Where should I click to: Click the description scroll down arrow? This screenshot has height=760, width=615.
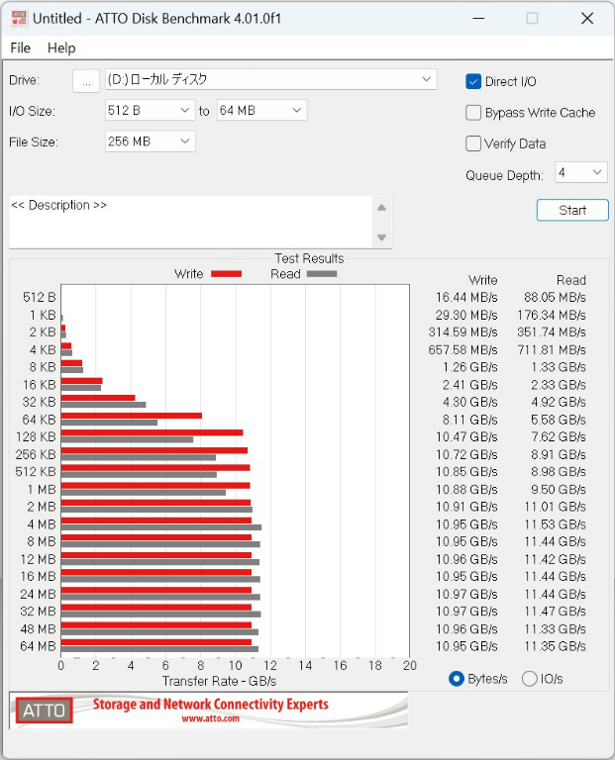pyautogui.click(x=381, y=237)
